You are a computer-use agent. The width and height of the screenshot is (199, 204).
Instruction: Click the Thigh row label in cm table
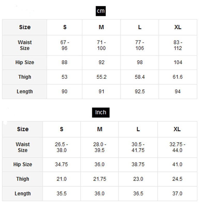25,77
